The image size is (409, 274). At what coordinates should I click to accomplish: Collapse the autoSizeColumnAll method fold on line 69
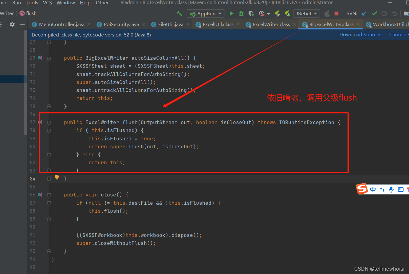coord(49,58)
